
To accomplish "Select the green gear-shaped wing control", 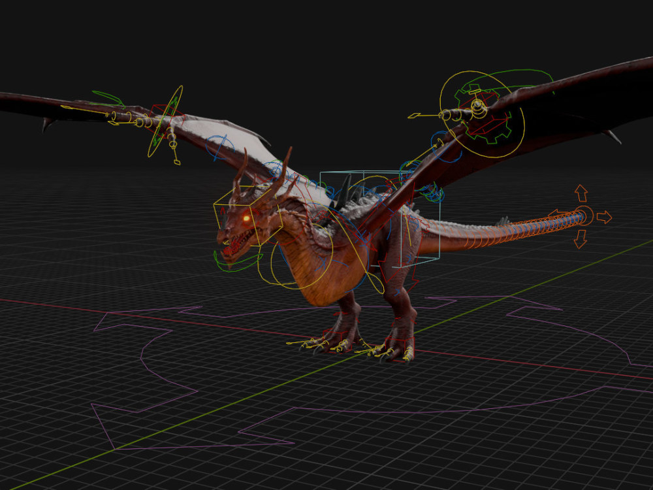I will point(483,114).
